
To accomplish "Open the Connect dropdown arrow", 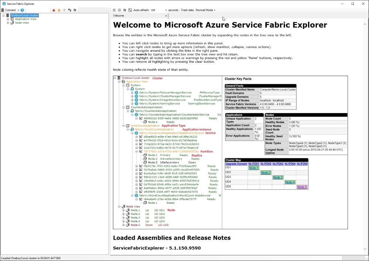I will coord(18,10).
